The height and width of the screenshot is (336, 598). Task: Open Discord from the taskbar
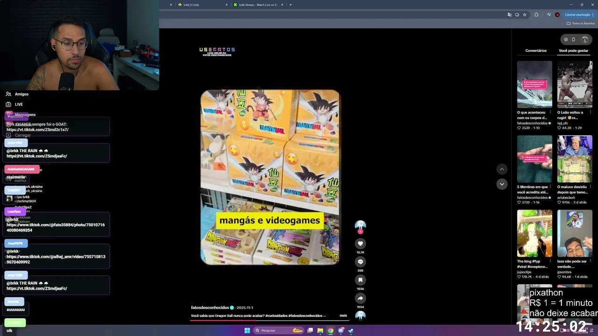click(341, 330)
